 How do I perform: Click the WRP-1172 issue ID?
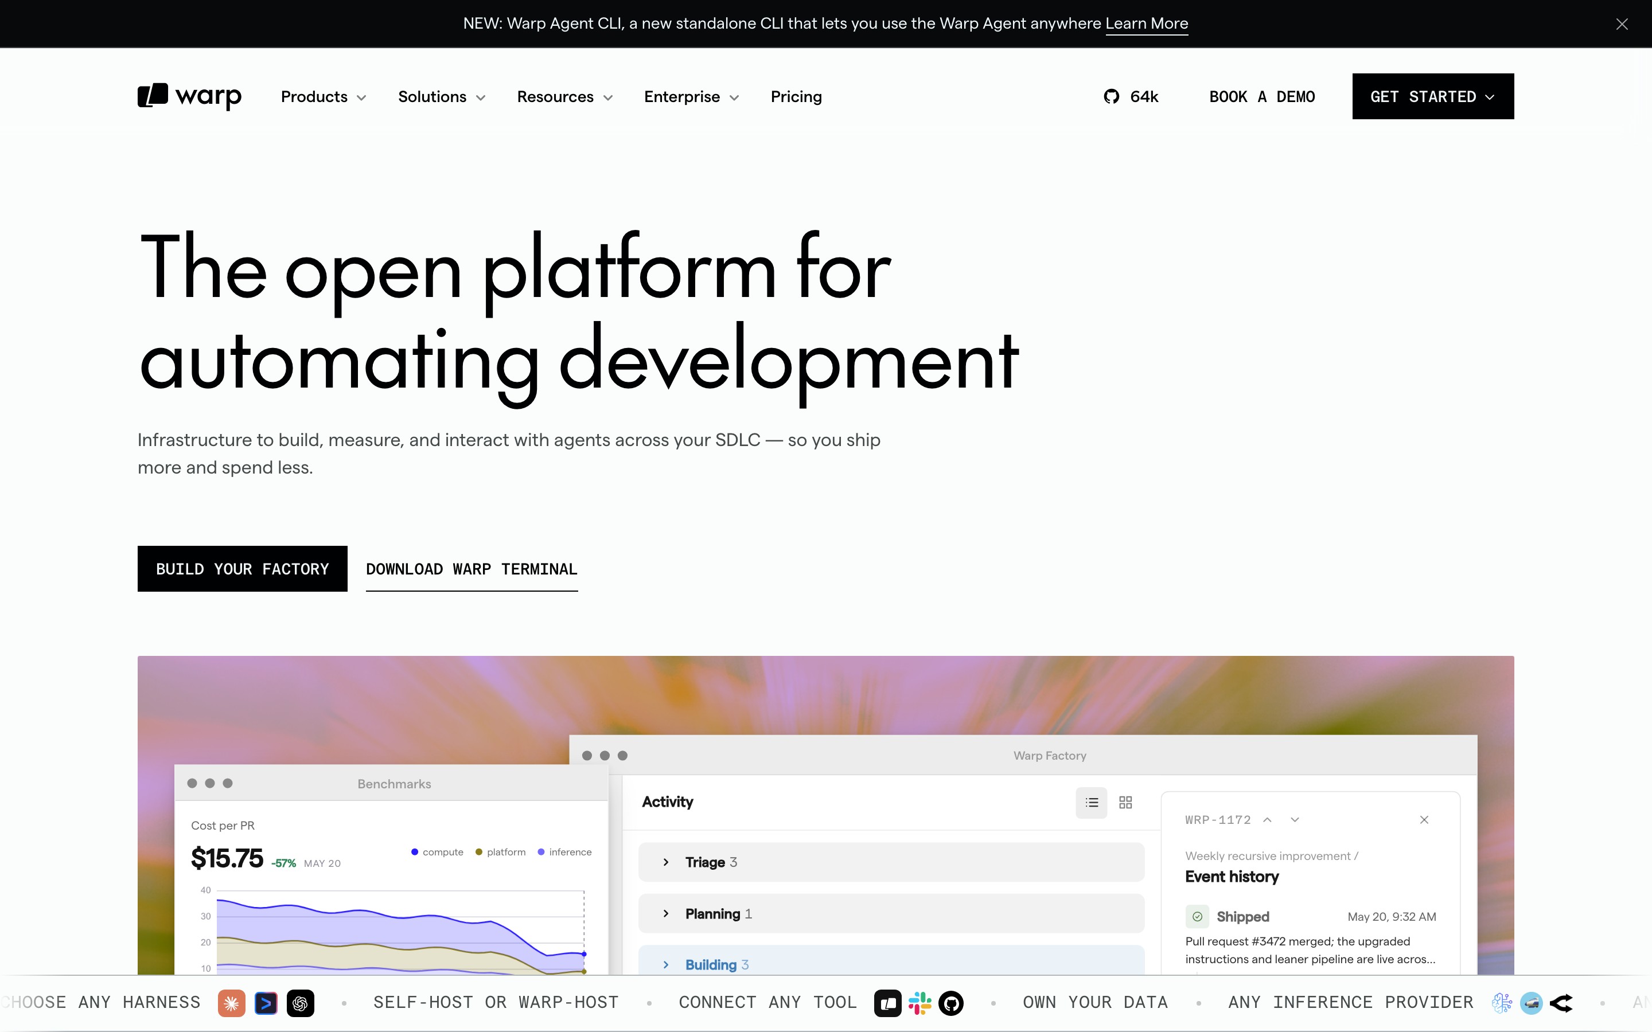pos(1218,820)
